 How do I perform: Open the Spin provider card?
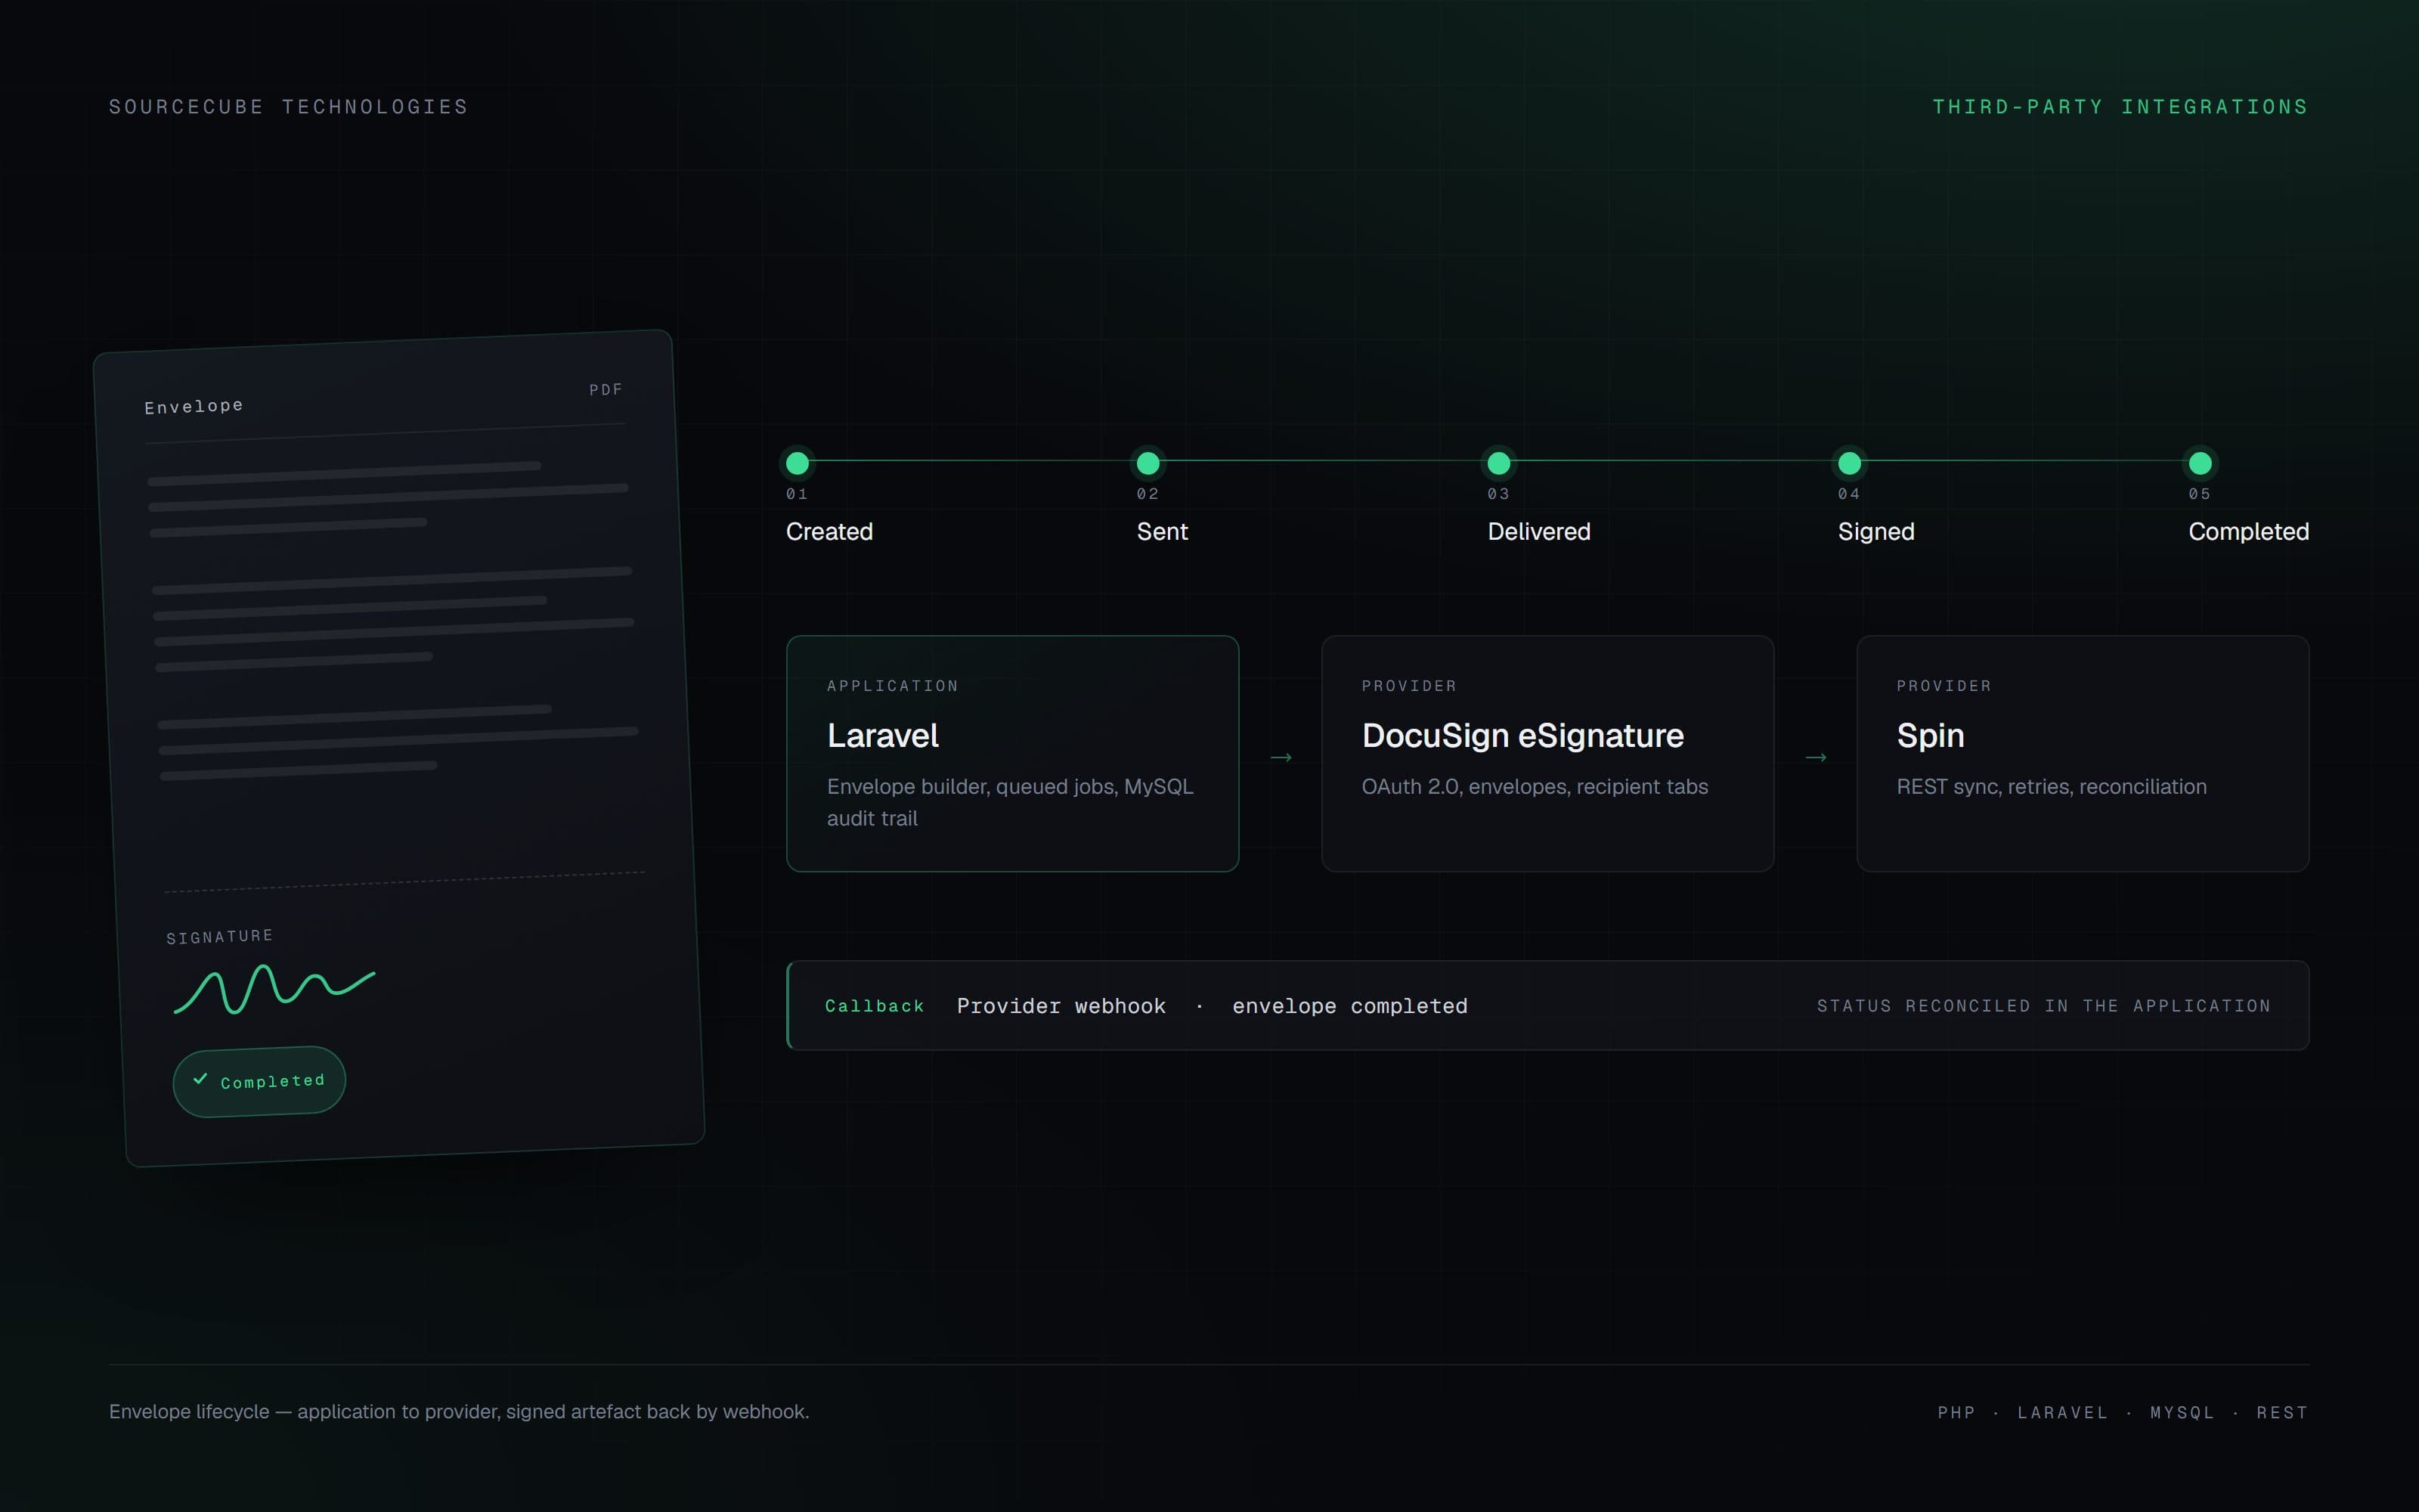(x=2082, y=753)
